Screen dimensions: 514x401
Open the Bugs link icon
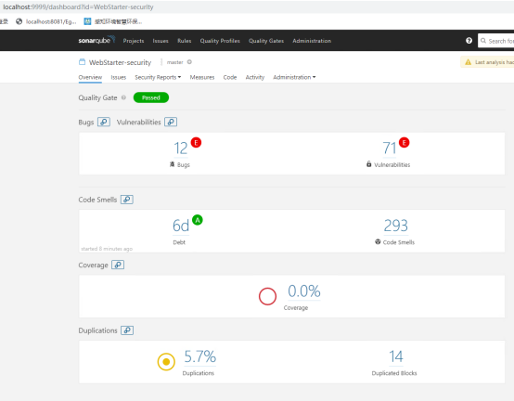tap(104, 122)
